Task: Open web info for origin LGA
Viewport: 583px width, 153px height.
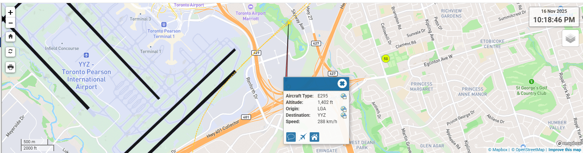Action: coord(343,109)
